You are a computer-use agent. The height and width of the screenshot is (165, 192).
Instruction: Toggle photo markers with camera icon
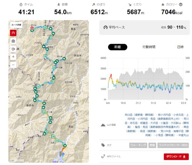(13, 41)
